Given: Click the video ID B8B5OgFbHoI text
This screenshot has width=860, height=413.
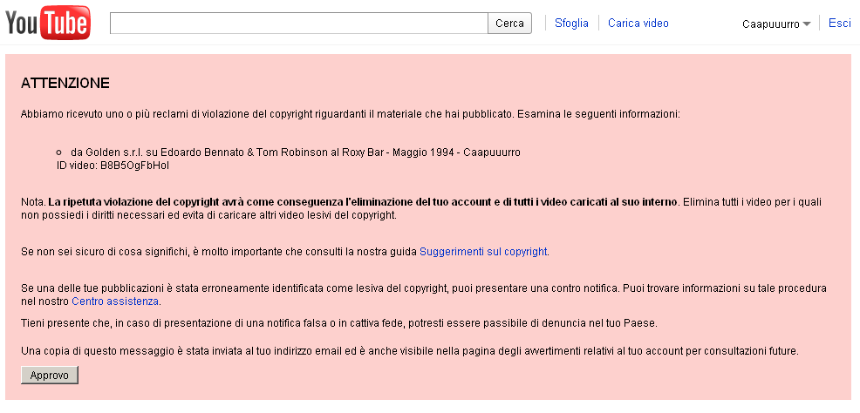Looking at the screenshot, I should coord(135,166).
